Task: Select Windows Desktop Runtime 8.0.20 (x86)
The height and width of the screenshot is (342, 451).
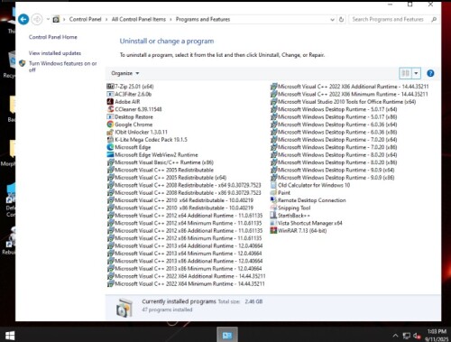Action: 334,162
